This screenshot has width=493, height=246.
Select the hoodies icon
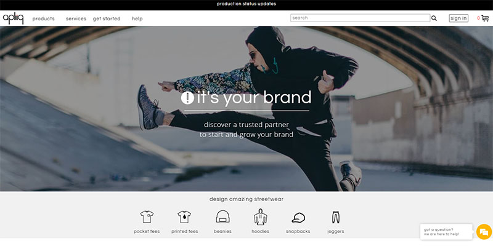tap(260, 217)
